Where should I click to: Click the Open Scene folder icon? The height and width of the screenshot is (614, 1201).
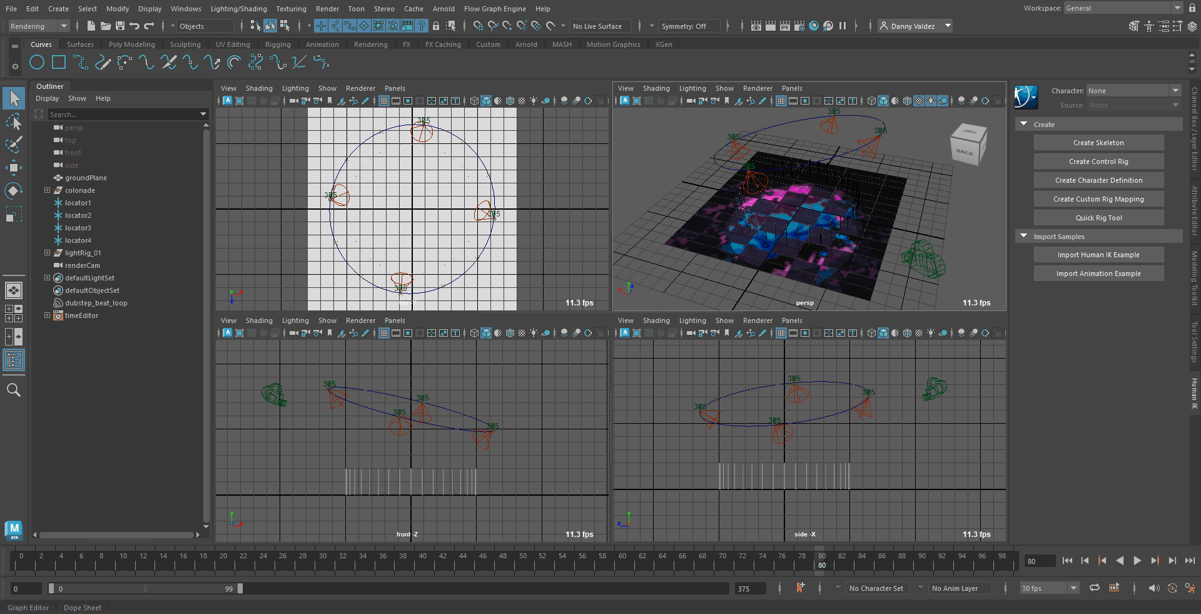click(106, 26)
